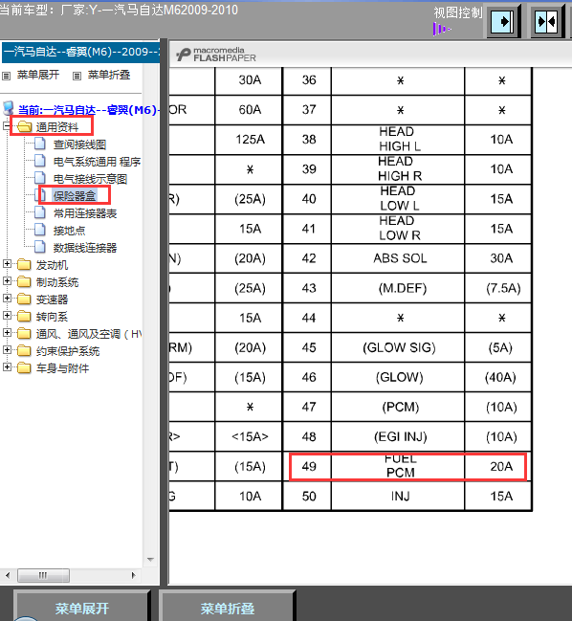Click the HEAD HIGH R cell
The width and height of the screenshot is (572, 621).
point(398,169)
